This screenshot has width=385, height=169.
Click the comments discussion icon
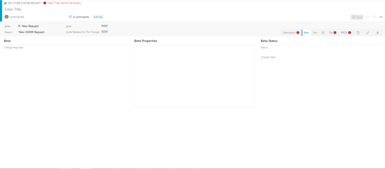[70, 17]
